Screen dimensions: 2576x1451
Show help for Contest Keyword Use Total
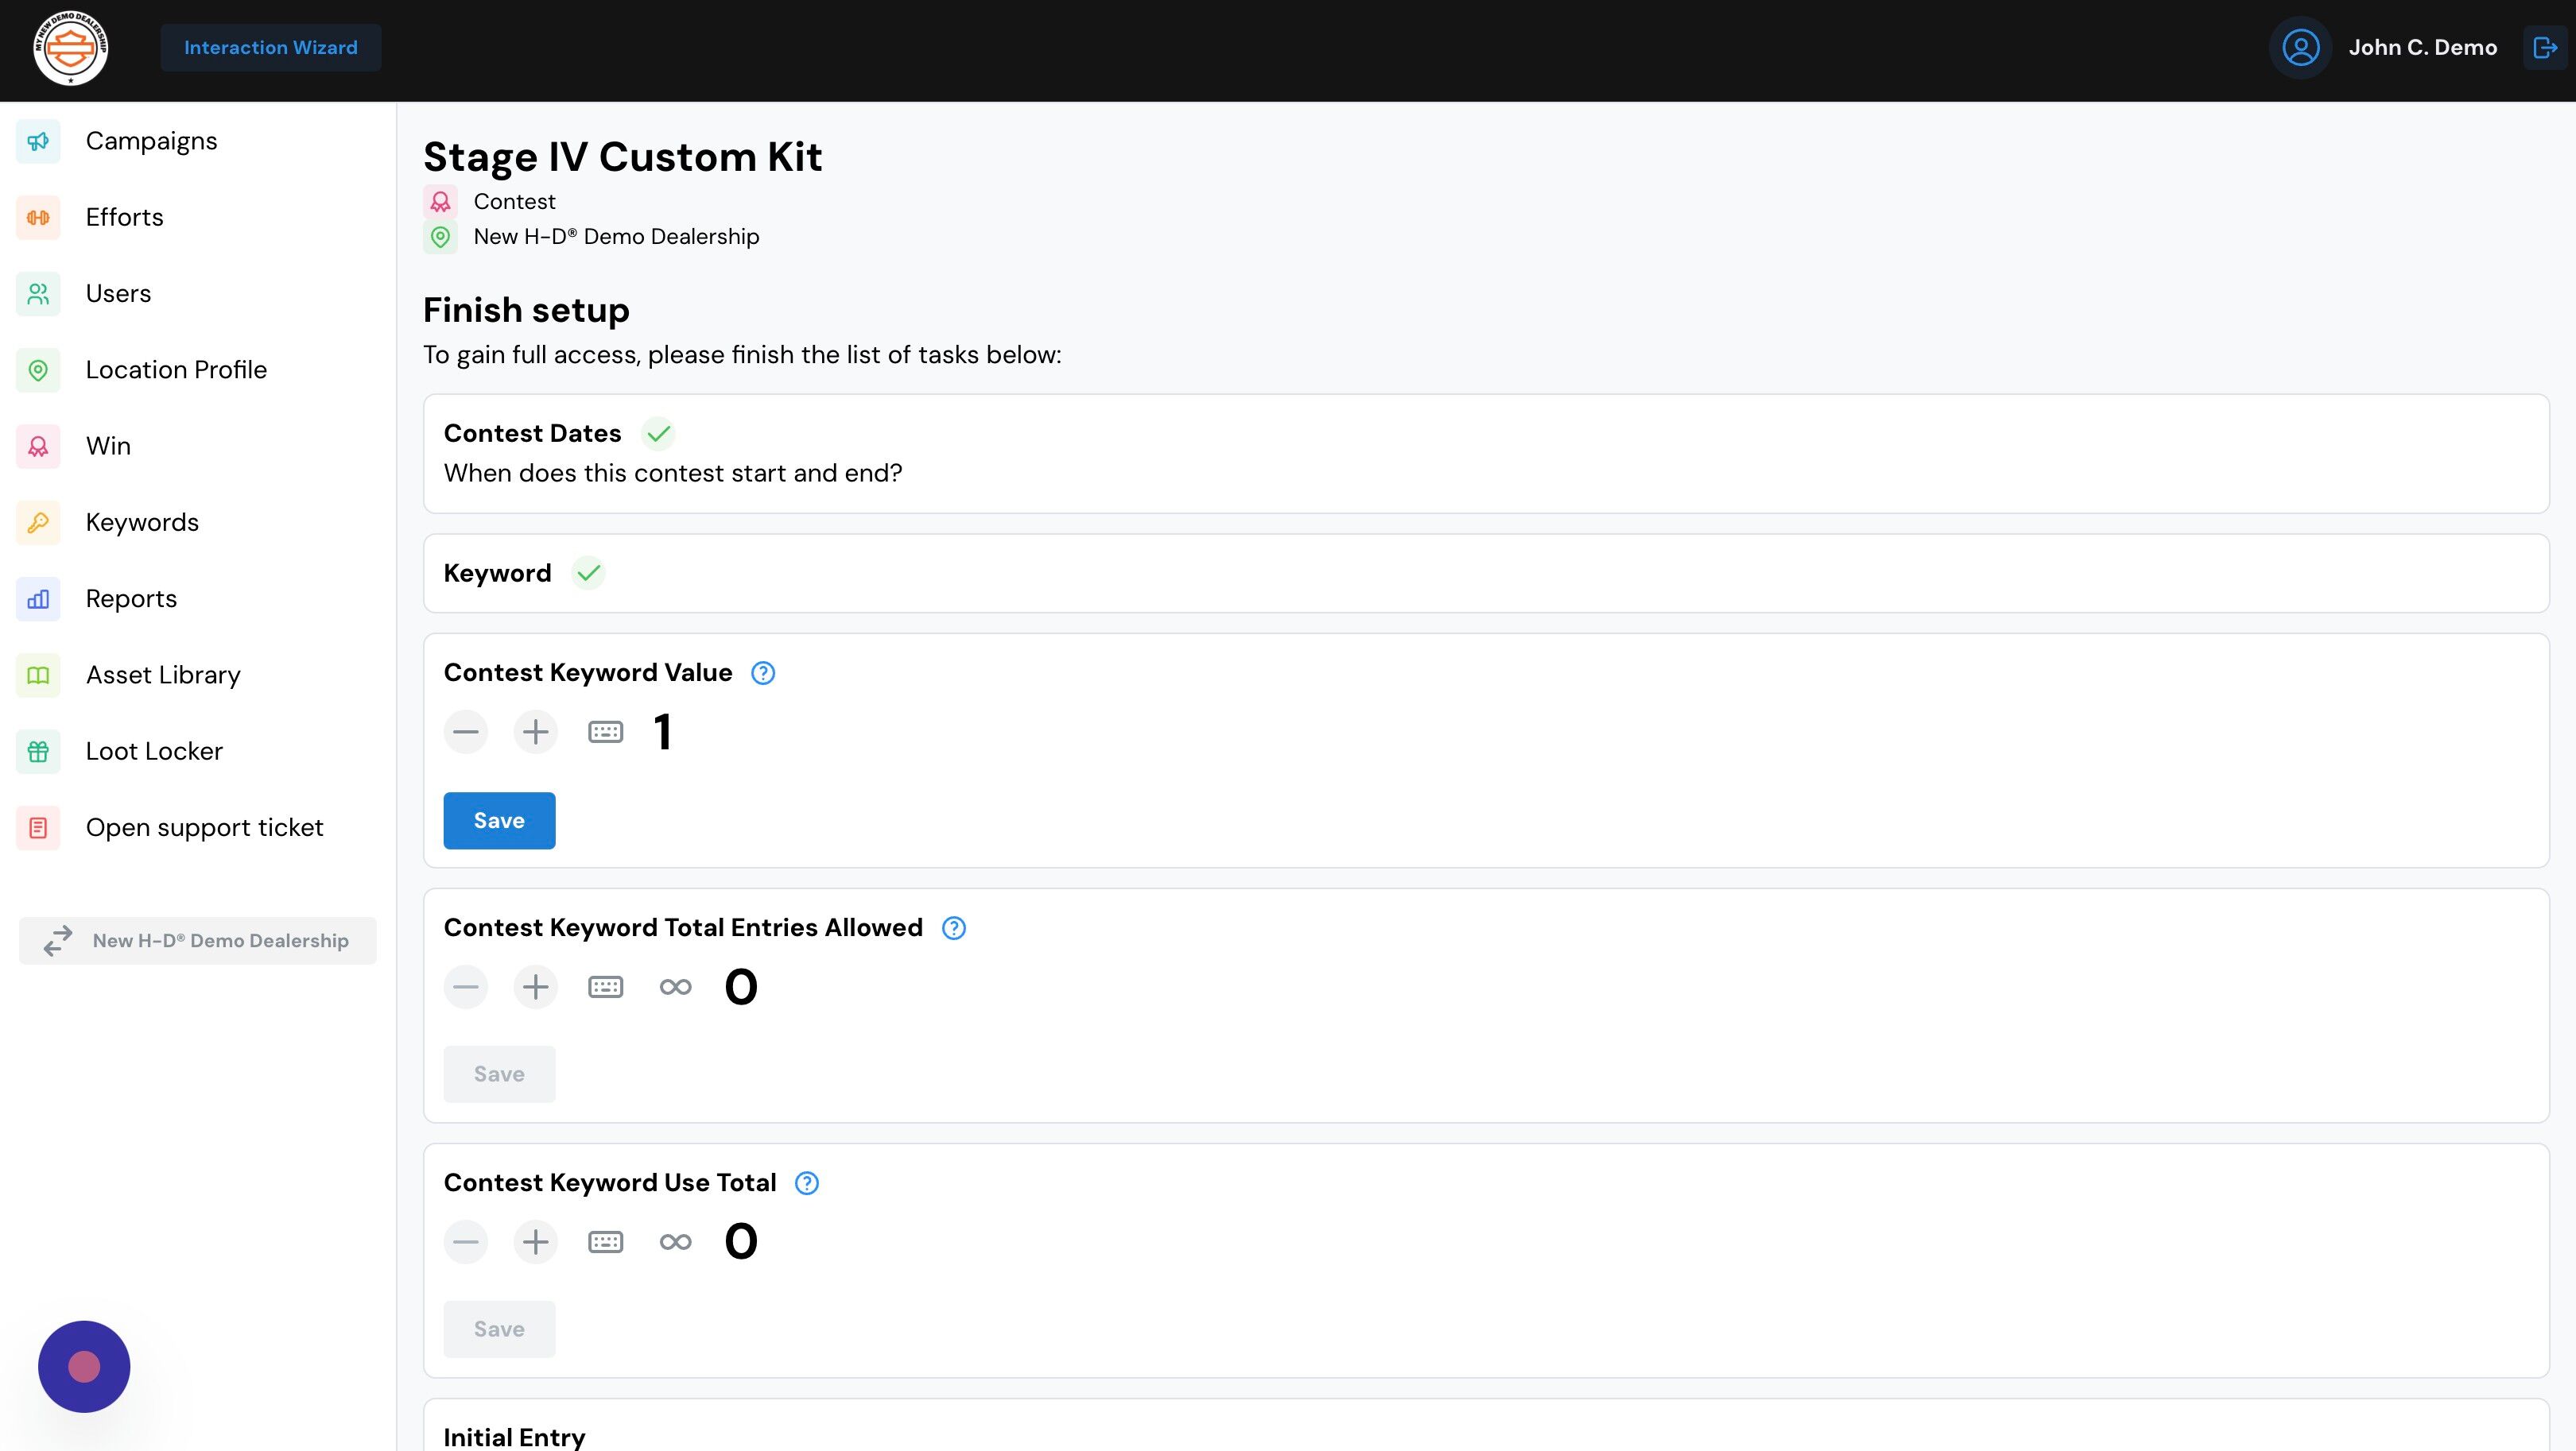click(807, 1183)
